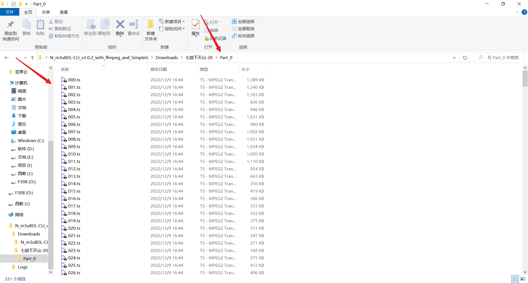Open Windows (C:) drive in navigation pane

click(x=31, y=140)
